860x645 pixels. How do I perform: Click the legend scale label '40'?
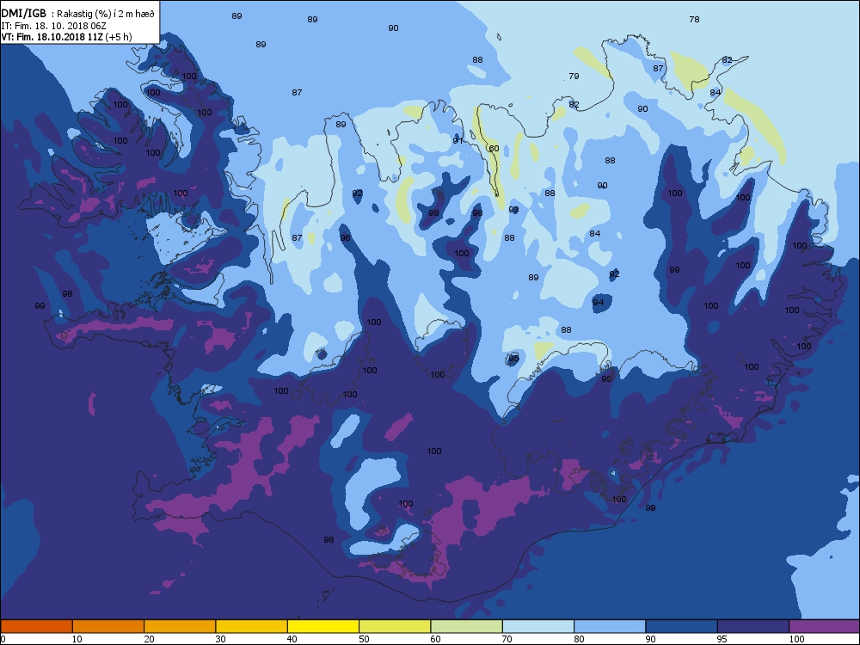pyautogui.click(x=292, y=639)
